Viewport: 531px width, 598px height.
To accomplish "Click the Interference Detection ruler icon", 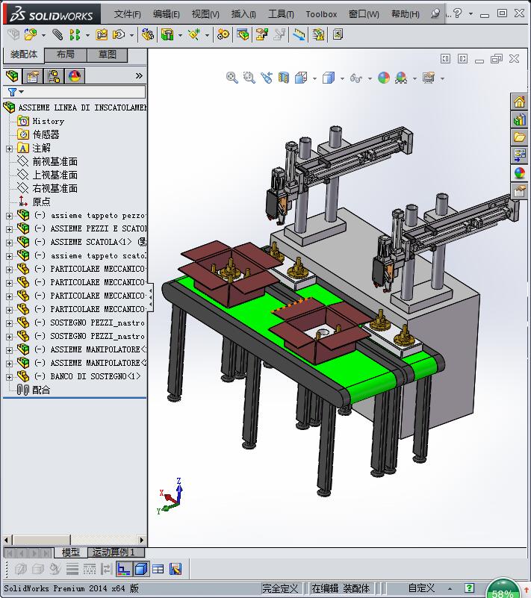I will pyautogui.click(x=299, y=34).
